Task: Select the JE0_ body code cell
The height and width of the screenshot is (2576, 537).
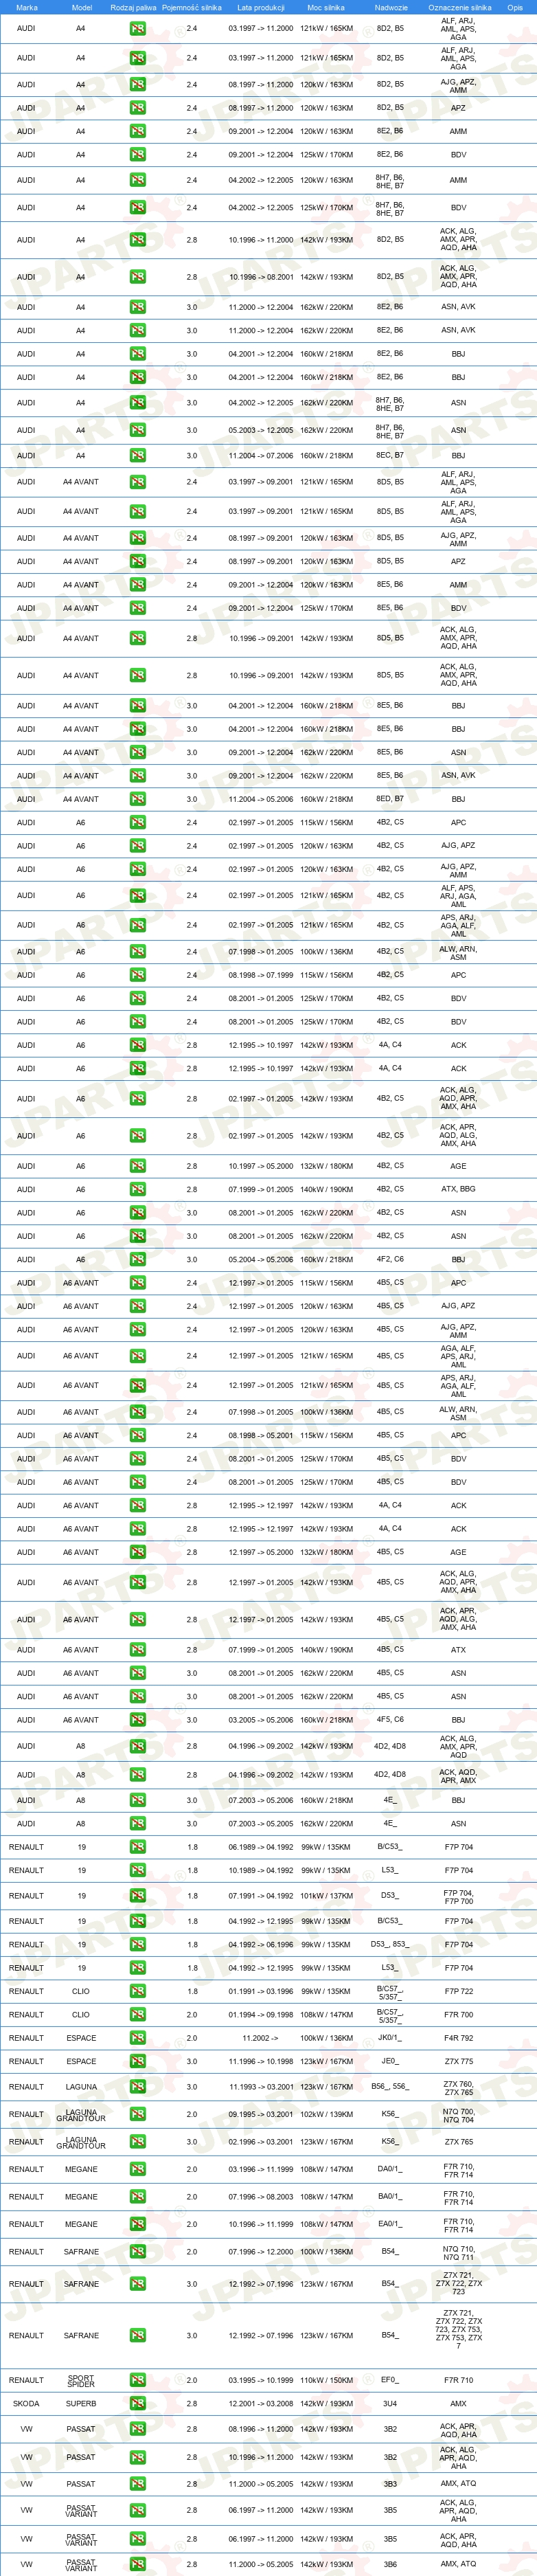Action: [390, 2061]
